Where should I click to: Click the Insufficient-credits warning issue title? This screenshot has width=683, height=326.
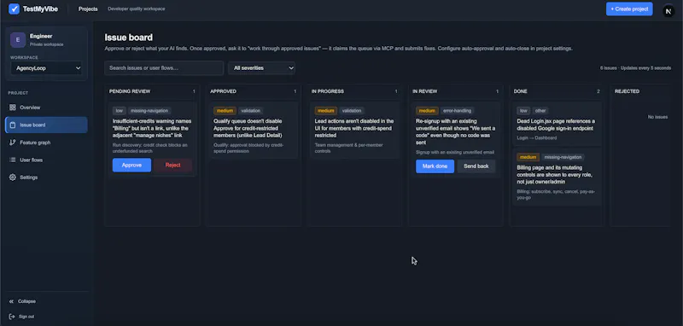click(x=152, y=128)
